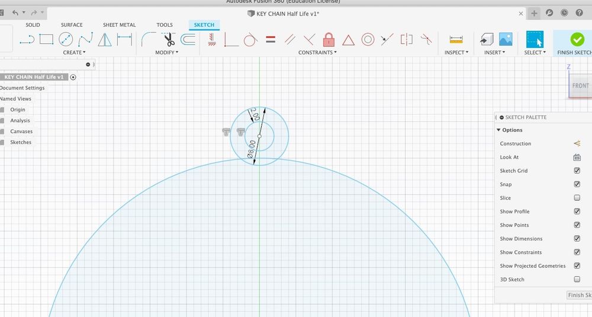Toggle the Sketch Grid checkbox
The width and height of the screenshot is (592, 317).
tap(577, 171)
